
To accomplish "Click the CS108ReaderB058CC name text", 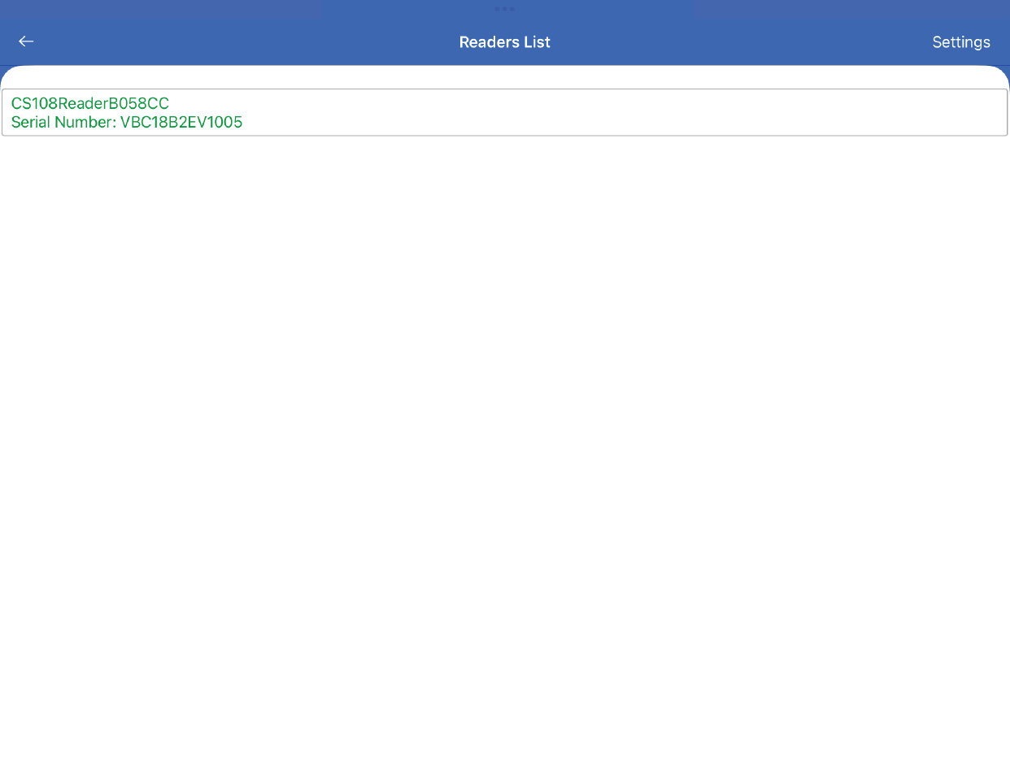I will click(90, 103).
